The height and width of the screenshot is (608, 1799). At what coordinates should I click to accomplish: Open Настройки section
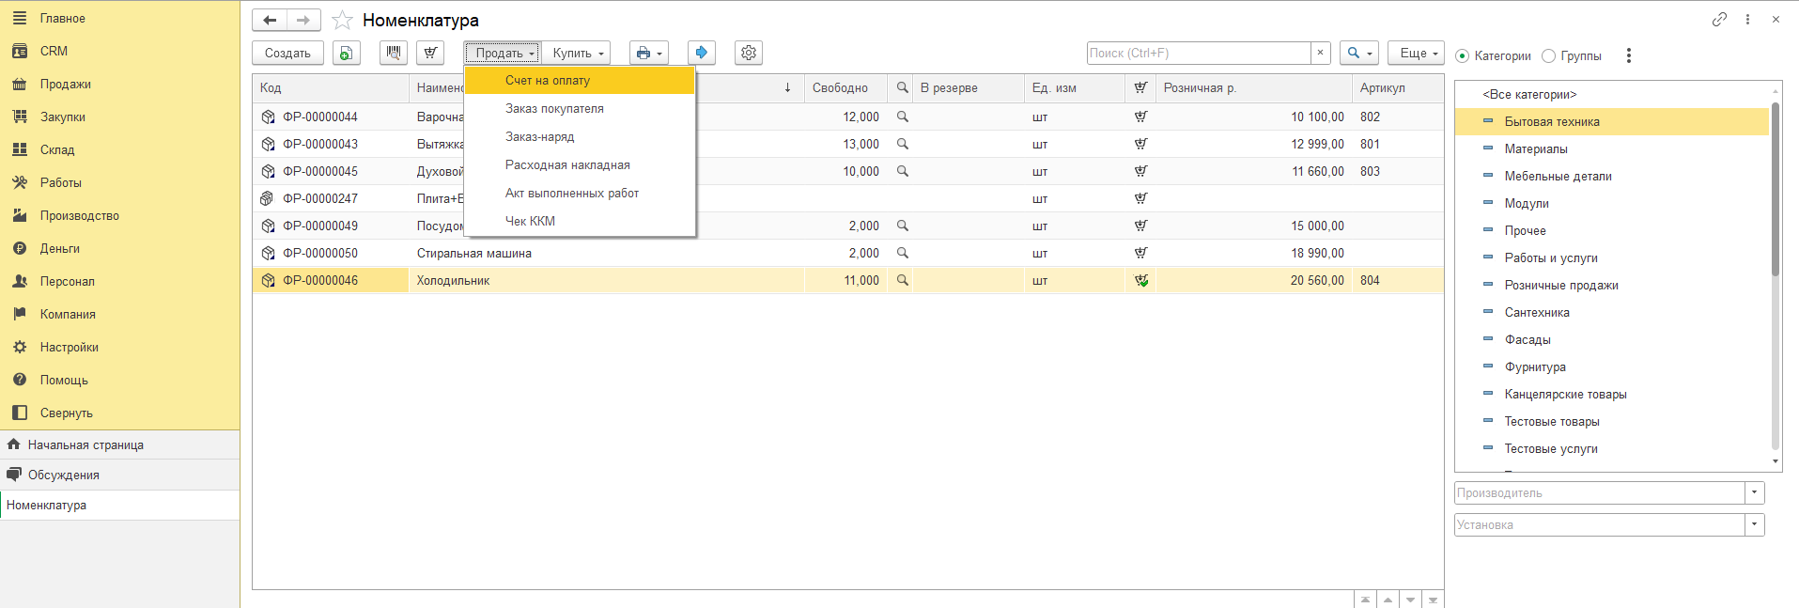tap(69, 347)
